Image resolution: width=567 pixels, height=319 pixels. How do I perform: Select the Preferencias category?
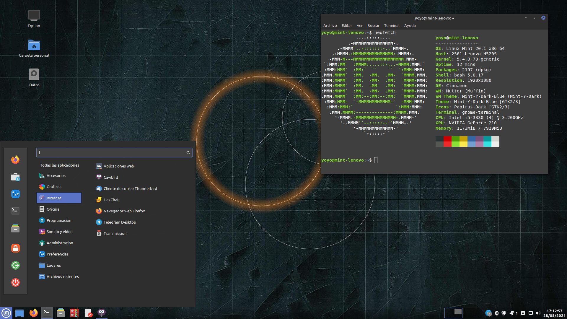[x=57, y=254]
